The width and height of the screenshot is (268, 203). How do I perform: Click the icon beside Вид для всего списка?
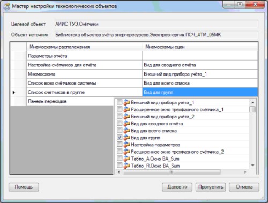[x=126, y=131]
